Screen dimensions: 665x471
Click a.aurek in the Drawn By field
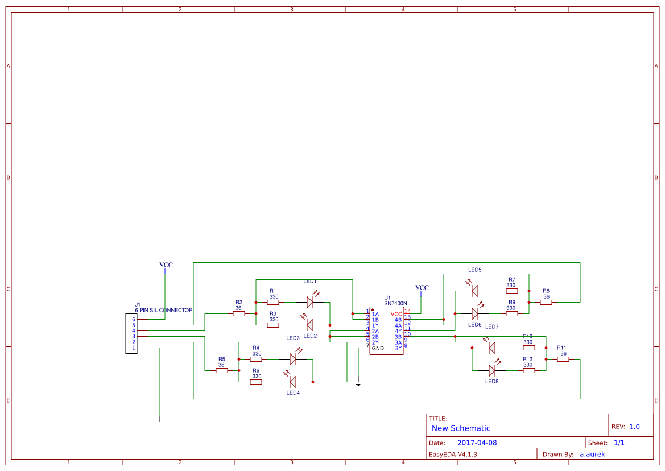592,454
